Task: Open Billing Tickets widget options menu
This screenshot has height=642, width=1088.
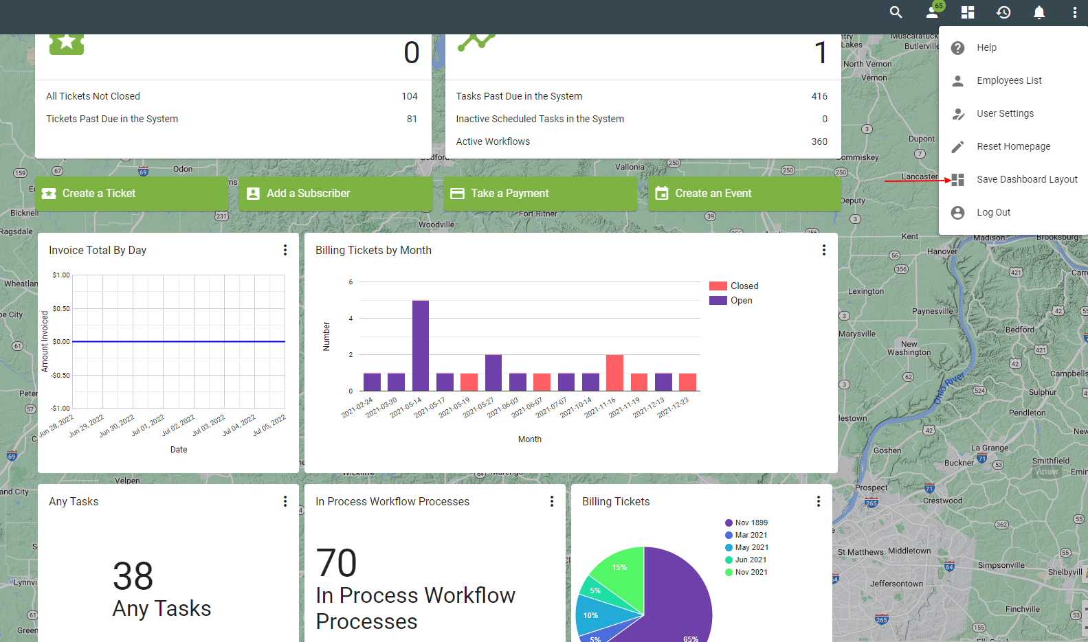Action: click(819, 501)
